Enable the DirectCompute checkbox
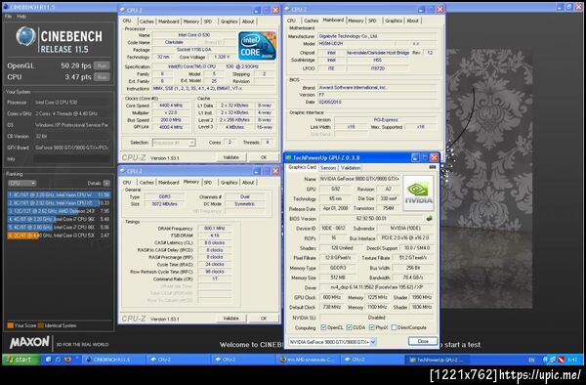The height and width of the screenshot is (385, 586). (x=394, y=327)
